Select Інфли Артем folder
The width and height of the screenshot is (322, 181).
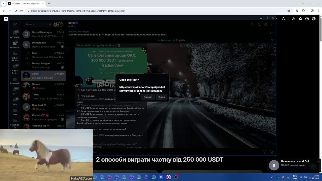pos(15,57)
